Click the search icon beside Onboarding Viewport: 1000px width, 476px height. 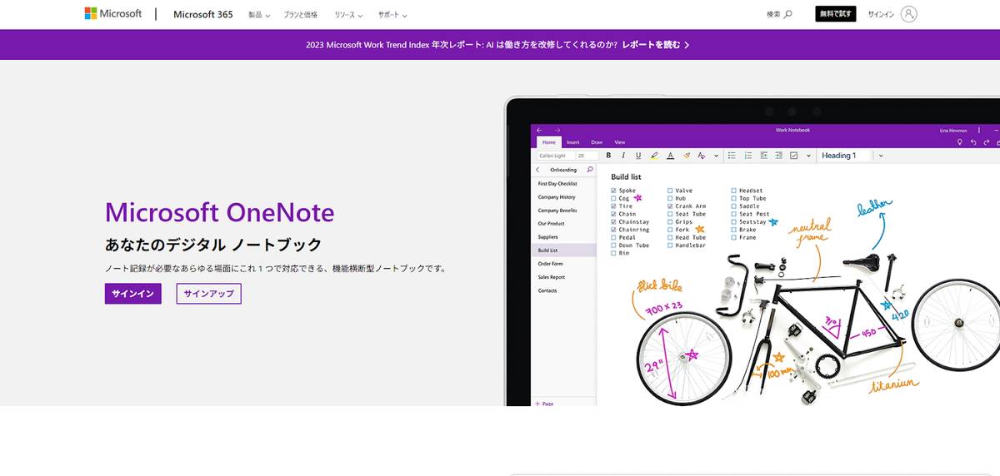590,170
